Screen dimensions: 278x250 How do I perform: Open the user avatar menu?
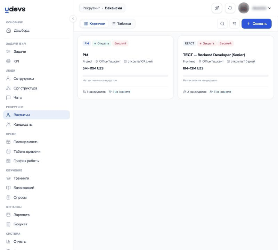click(244, 8)
